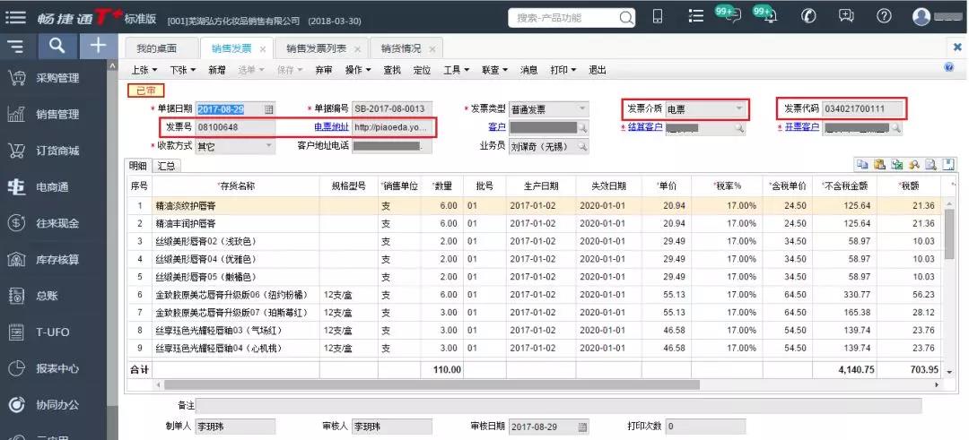
Task: Expand the 发票介质 dropdown
Action: [739, 109]
